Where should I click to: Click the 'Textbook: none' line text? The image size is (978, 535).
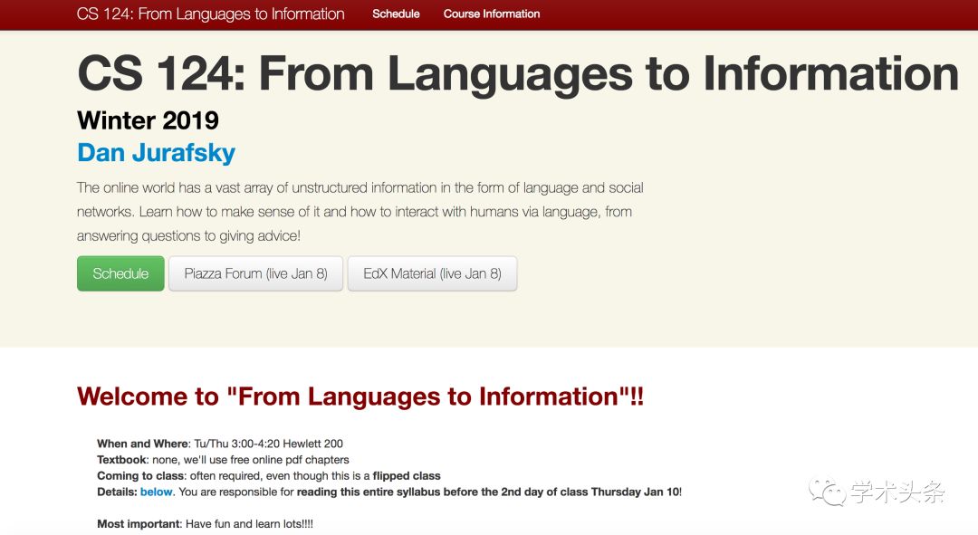tap(223, 460)
